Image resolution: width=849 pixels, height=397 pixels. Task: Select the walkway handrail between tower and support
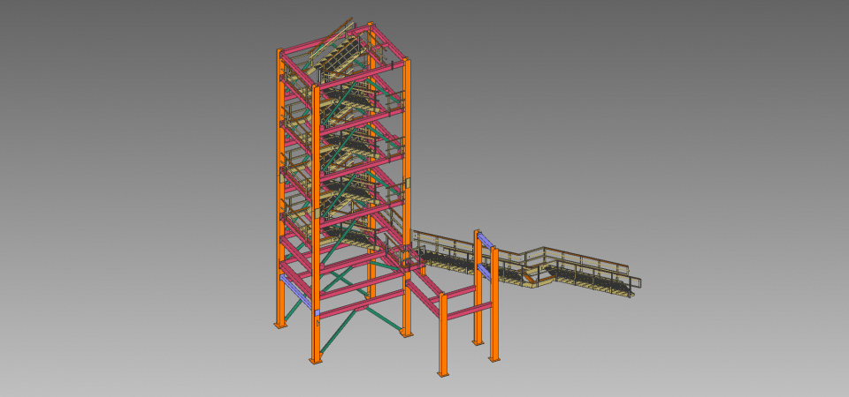442,239
